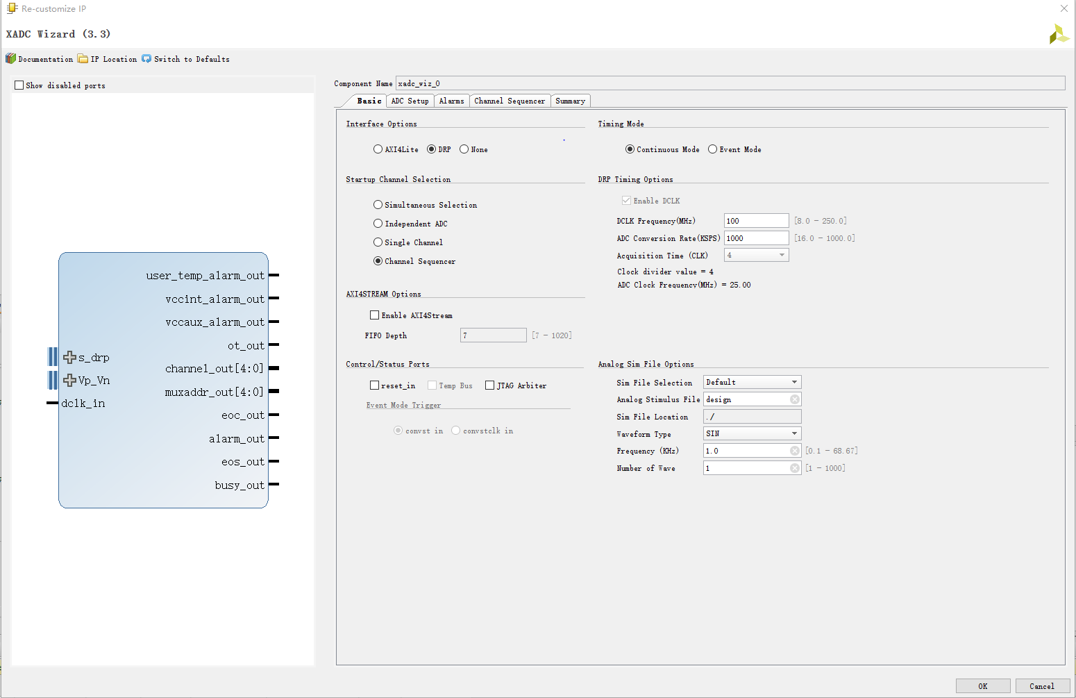Switch to the Alarms tab
This screenshot has height=698, width=1076.
(452, 101)
